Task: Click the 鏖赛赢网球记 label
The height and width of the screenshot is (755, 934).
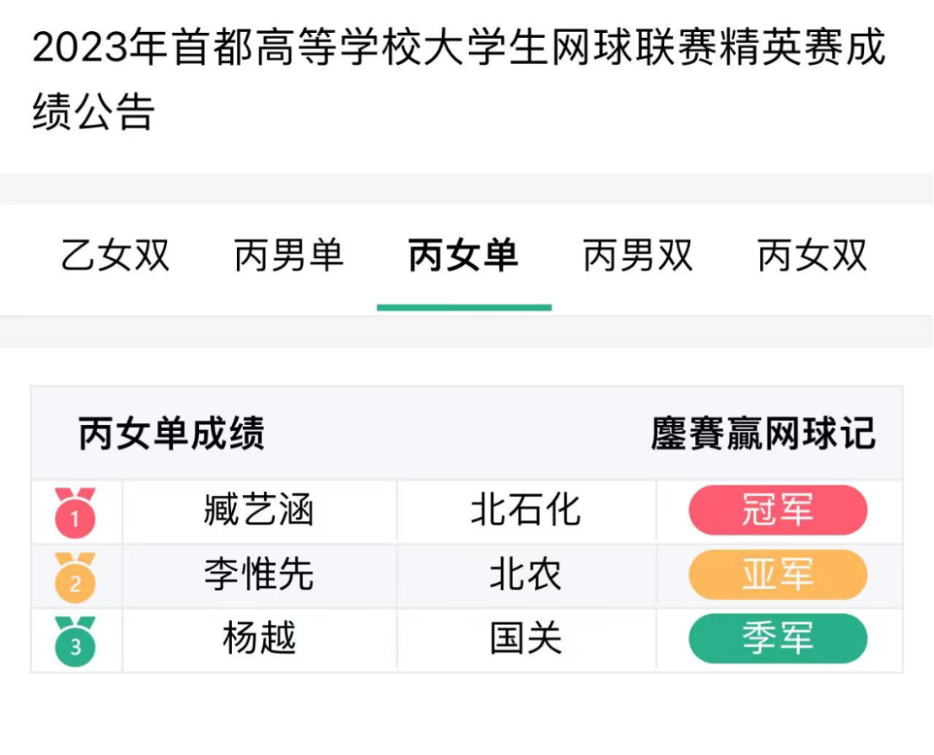Action: pyautogui.click(x=763, y=434)
